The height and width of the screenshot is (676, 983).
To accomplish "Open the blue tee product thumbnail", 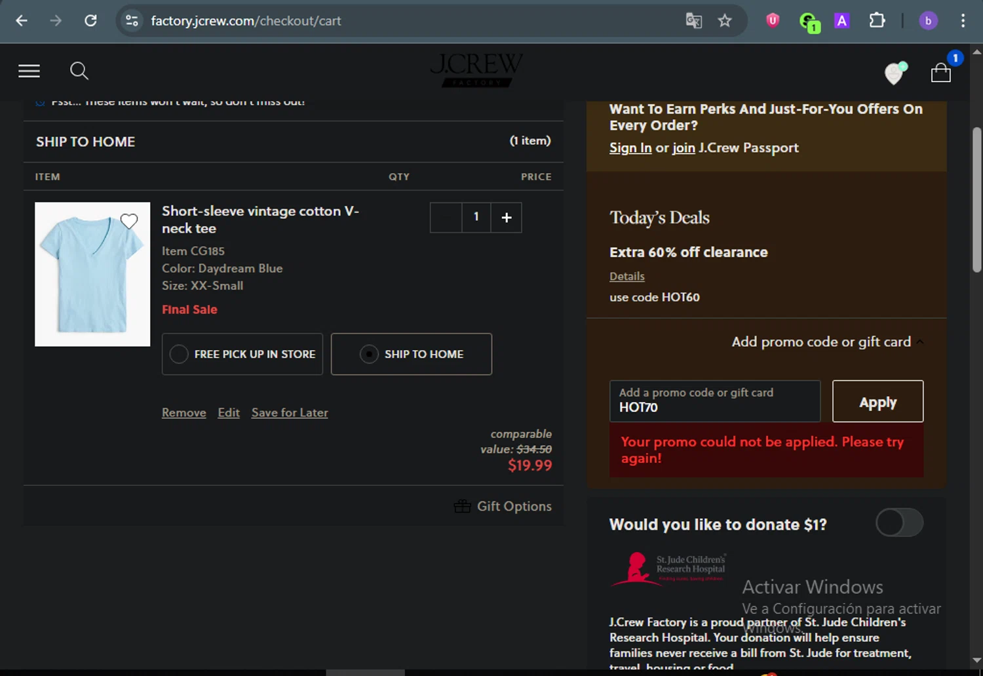I will click(92, 274).
